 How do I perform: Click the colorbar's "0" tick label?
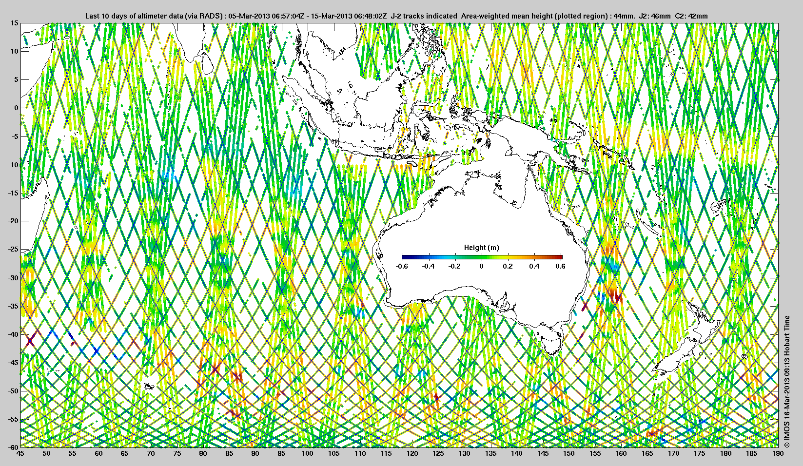point(482,266)
